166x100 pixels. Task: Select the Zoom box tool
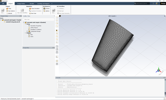point(57,26)
